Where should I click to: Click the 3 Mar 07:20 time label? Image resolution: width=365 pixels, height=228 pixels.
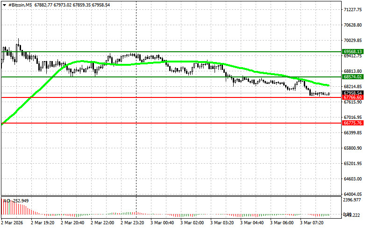(315, 223)
